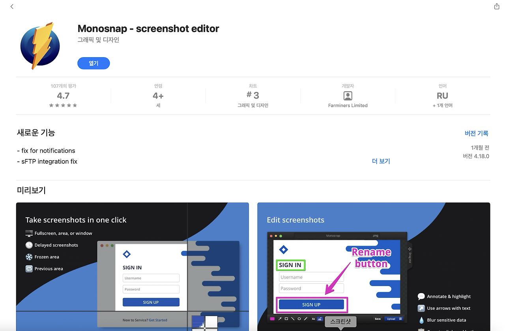The image size is (505, 331).
Task: Open Monosnap with the 열기 button
Action: [x=94, y=63]
